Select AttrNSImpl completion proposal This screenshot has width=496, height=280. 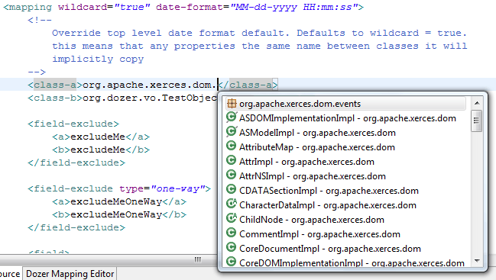coord(345,176)
